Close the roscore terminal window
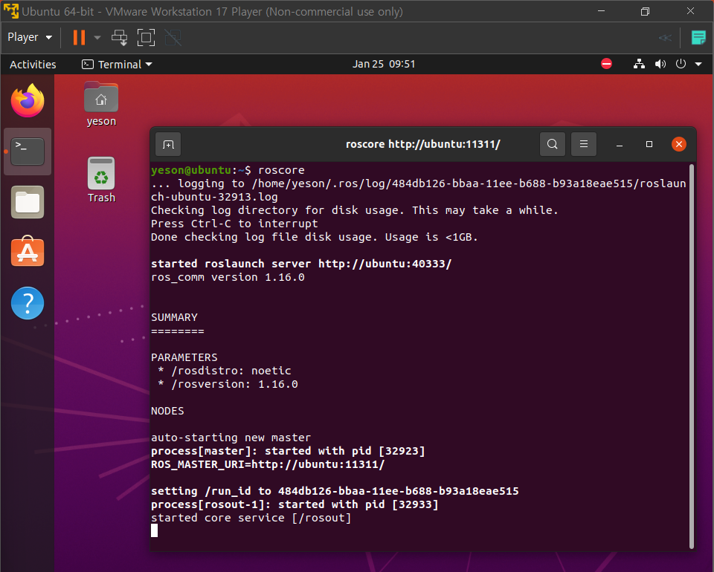The height and width of the screenshot is (572, 714). coord(679,144)
